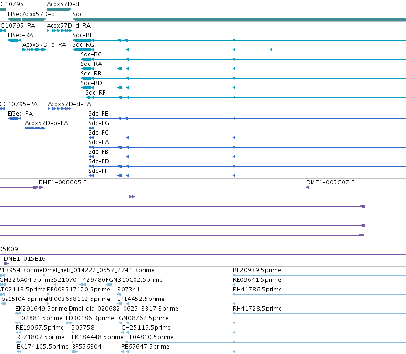
Task: Click the RE20939.5prime EST label
Action: coord(257,270)
